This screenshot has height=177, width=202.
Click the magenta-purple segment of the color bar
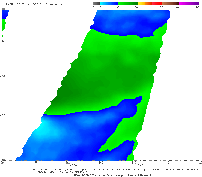click(189, 3)
